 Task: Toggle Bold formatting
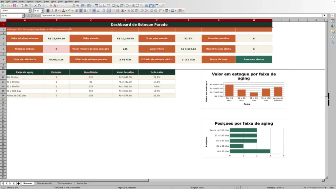point(48,10)
